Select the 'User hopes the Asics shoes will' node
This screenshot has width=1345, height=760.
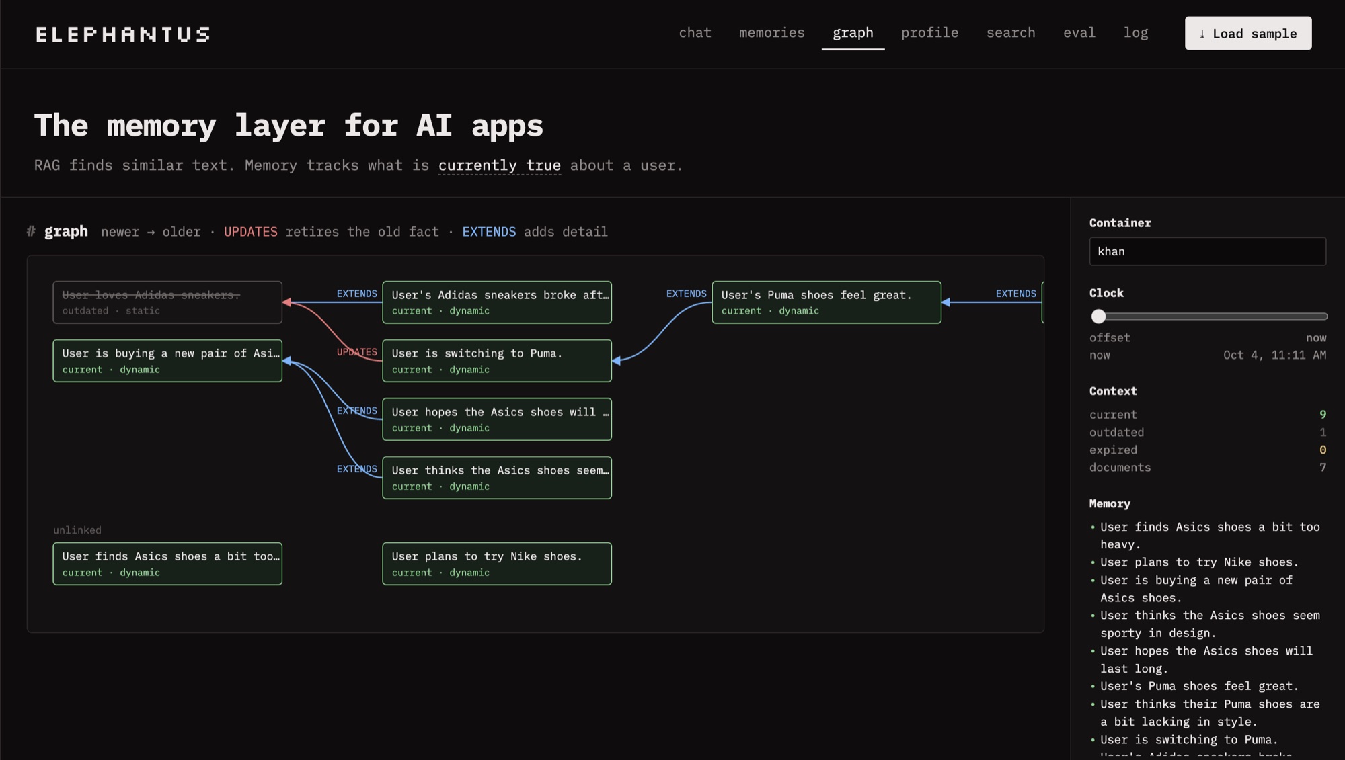pos(497,419)
